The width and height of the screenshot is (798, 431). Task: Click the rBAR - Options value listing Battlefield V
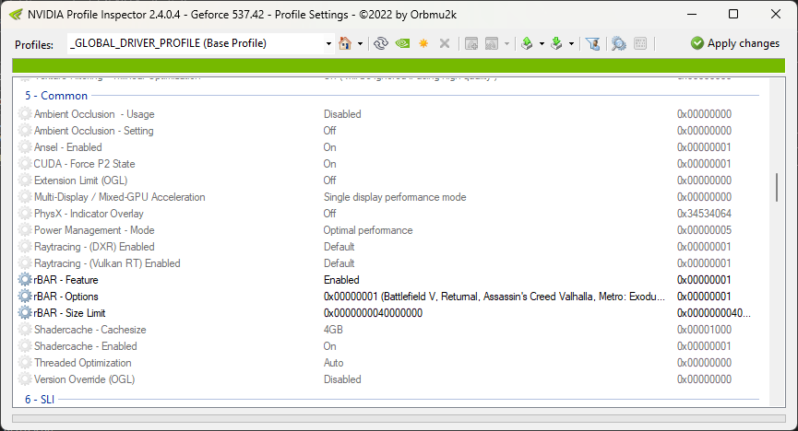coord(494,297)
